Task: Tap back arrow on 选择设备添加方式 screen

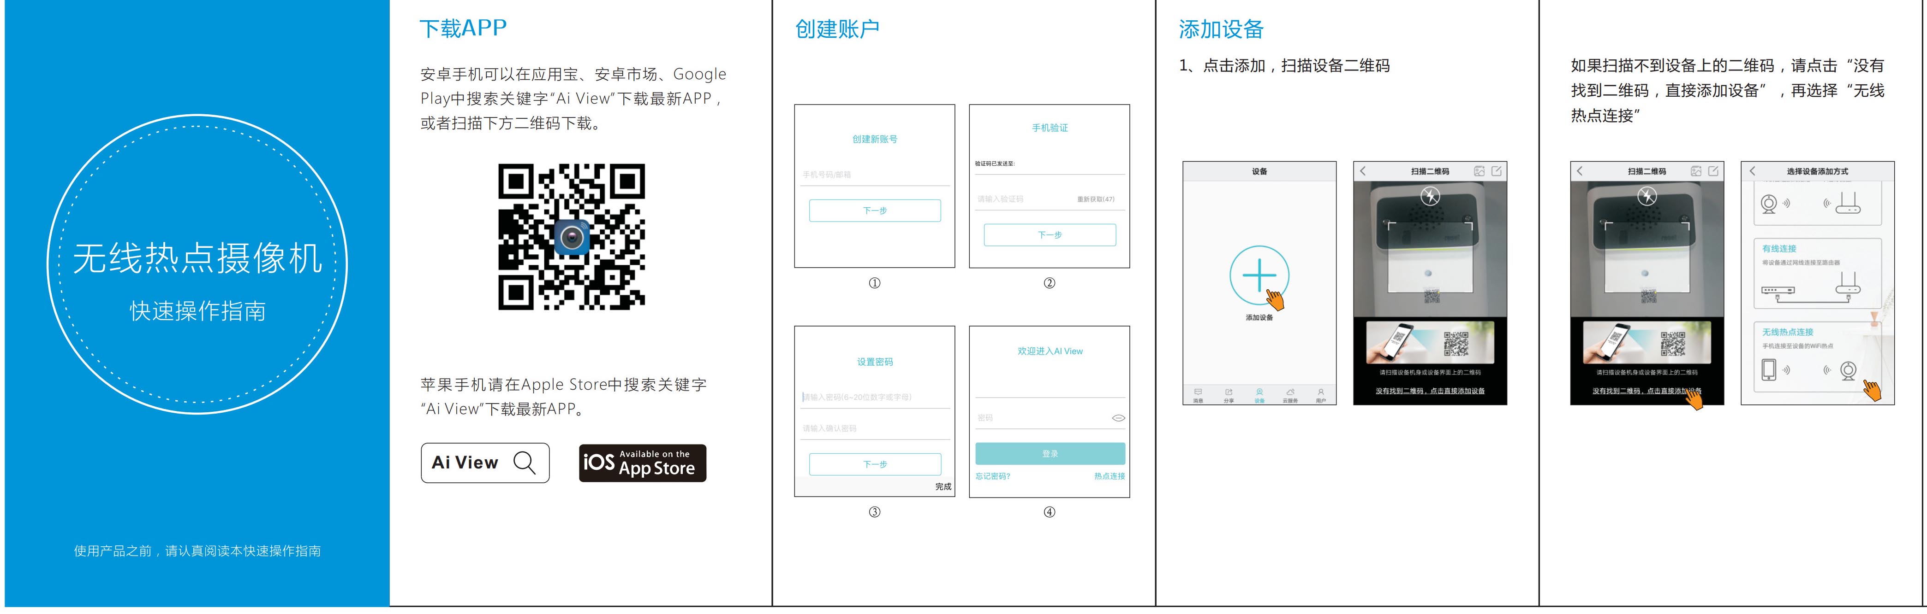Action: [1753, 171]
